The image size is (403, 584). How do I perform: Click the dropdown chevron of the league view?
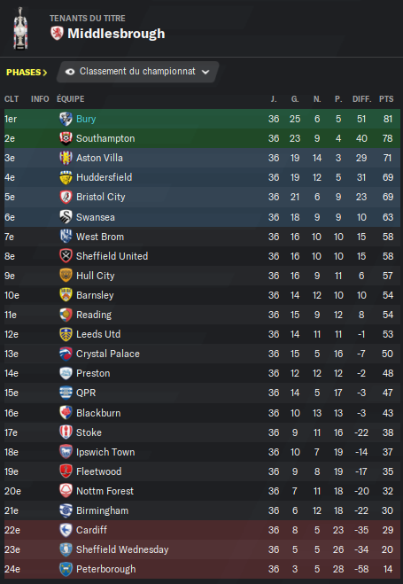pos(205,73)
